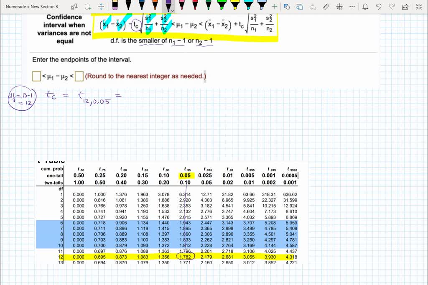Open the purple pen options dropdown
Screen dimensions: 428x285
[x=173, y=10]
